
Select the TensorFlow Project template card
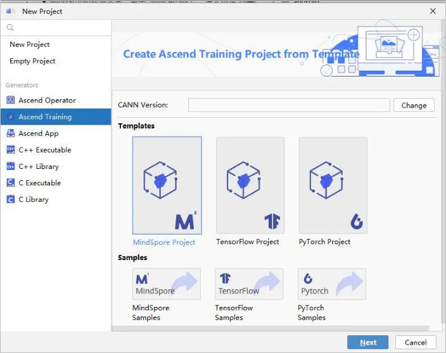(x=250, y=185)
